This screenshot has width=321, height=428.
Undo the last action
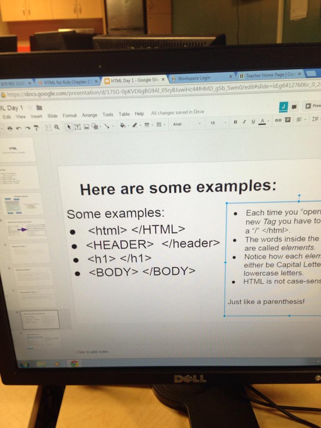18,128
